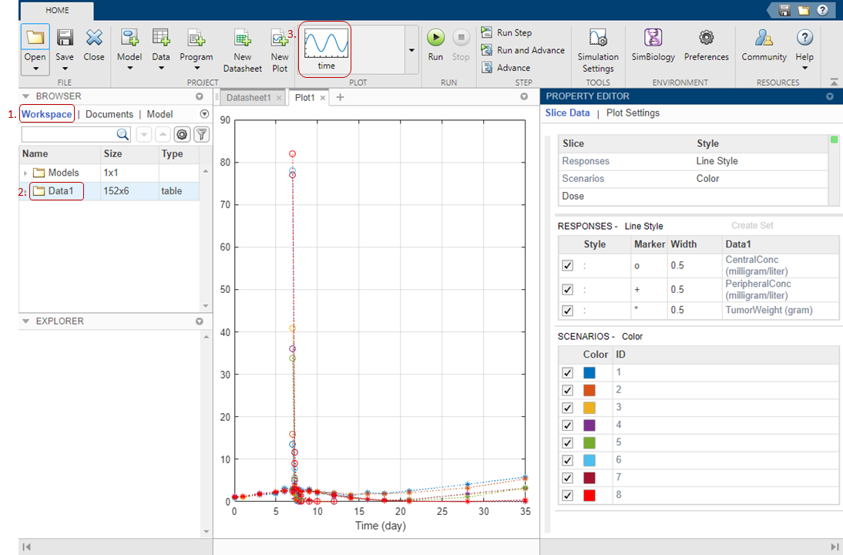
Task: Toggle PeripheralConc response checkbox
Action: point(567,289)
